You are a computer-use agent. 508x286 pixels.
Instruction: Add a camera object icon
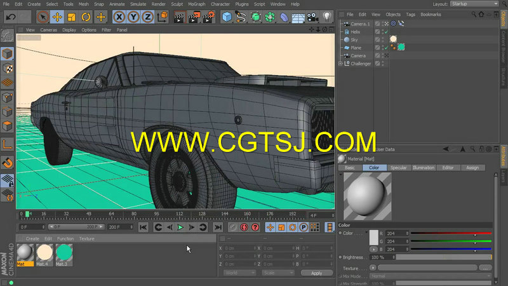(312, 17)
